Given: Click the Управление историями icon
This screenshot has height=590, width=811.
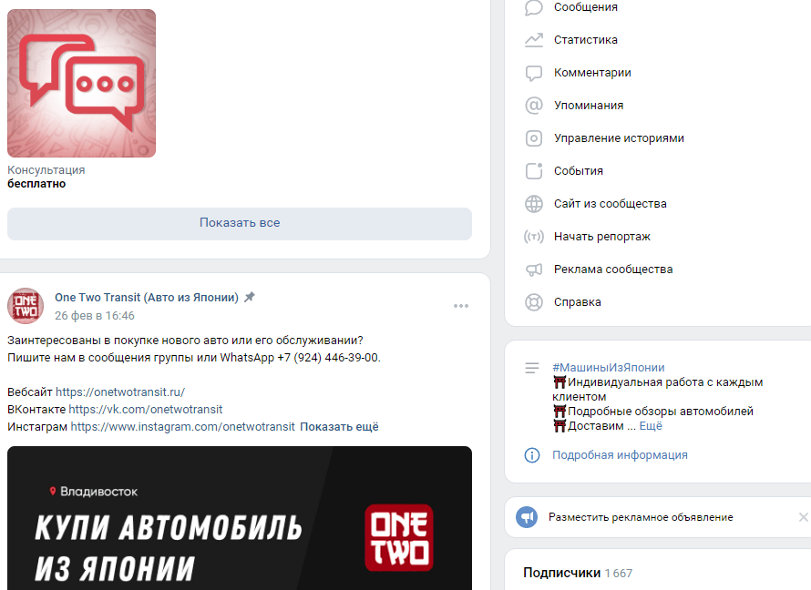Looking at the screenshot, I should [534, 138].
